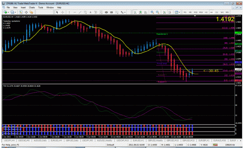Switch to the AUDUSD,Daily chart tab
This screenshot has height=148, width=244.
pos(40,141)
